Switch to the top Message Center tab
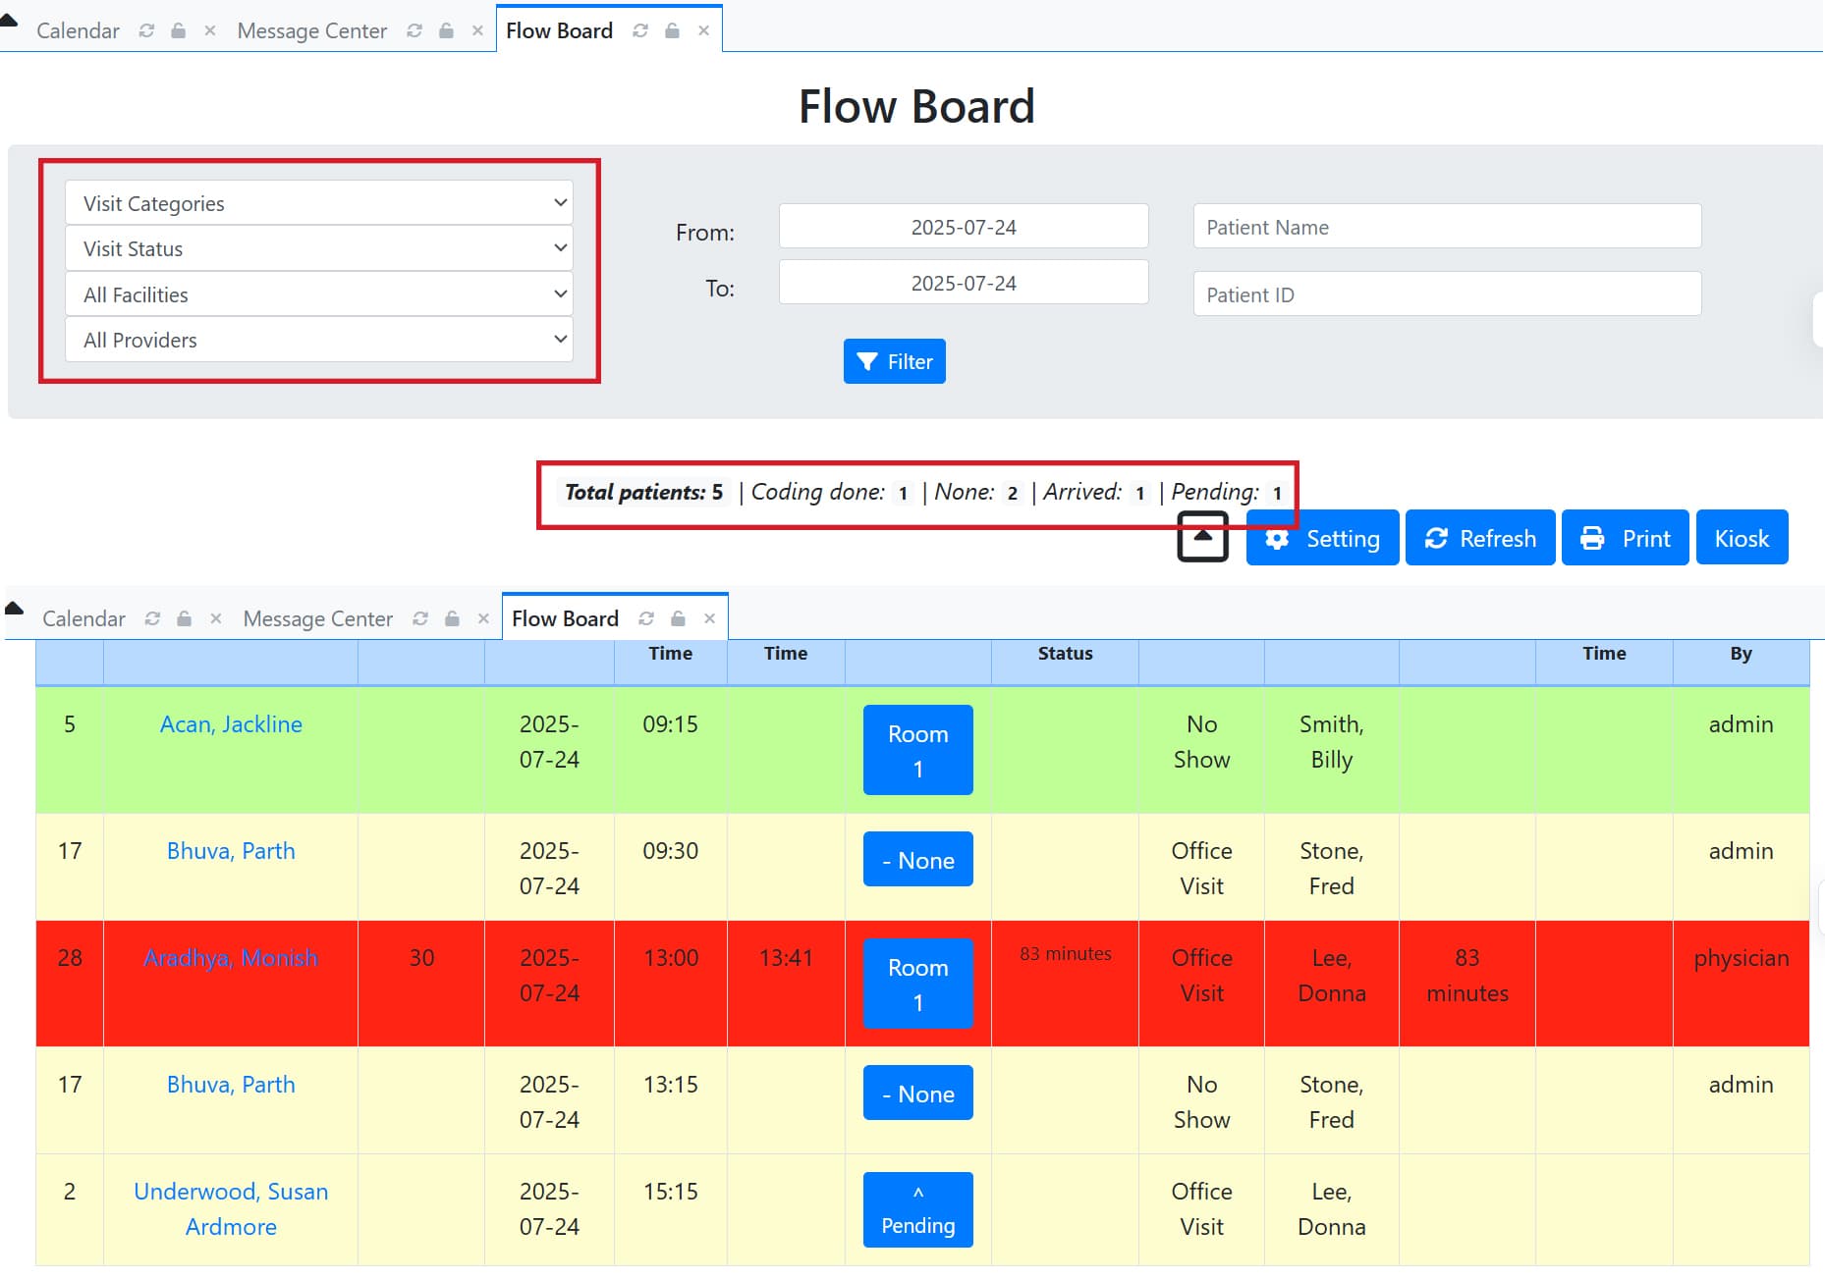Screen dimensions: 1825x1280 (x=312, y=30)
